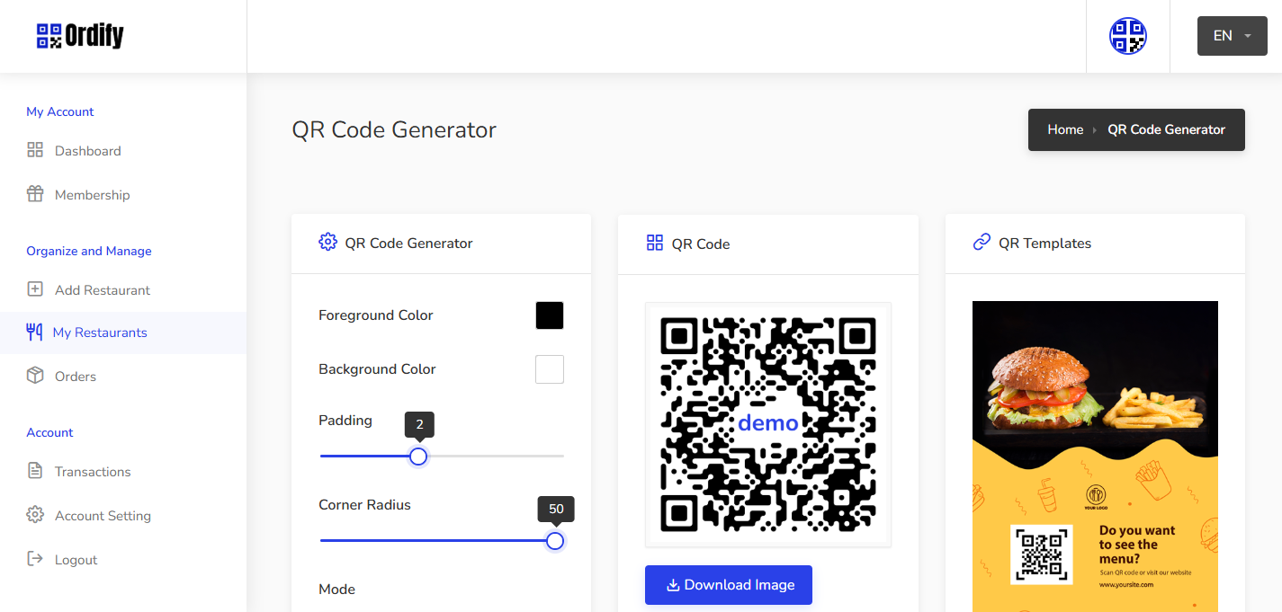1282x612 pixels.
Task: Click the Ordify logo in the header
Action: 80,36
